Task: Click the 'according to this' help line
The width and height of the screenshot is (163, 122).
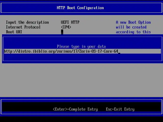Action: [x=133, y=32]
